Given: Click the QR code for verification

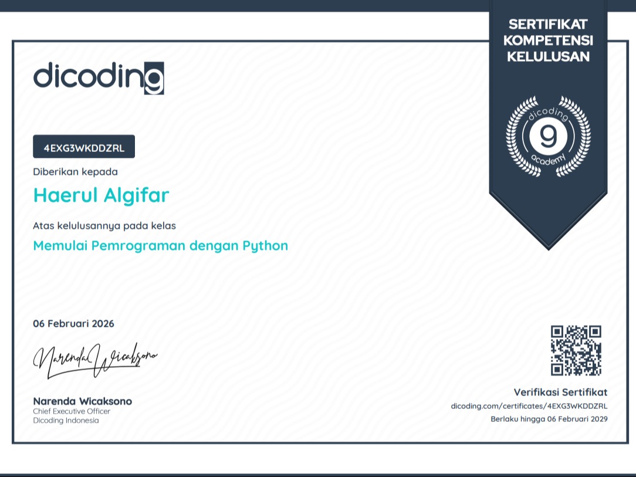Looking at the screenshot, I should click(576, 350).
